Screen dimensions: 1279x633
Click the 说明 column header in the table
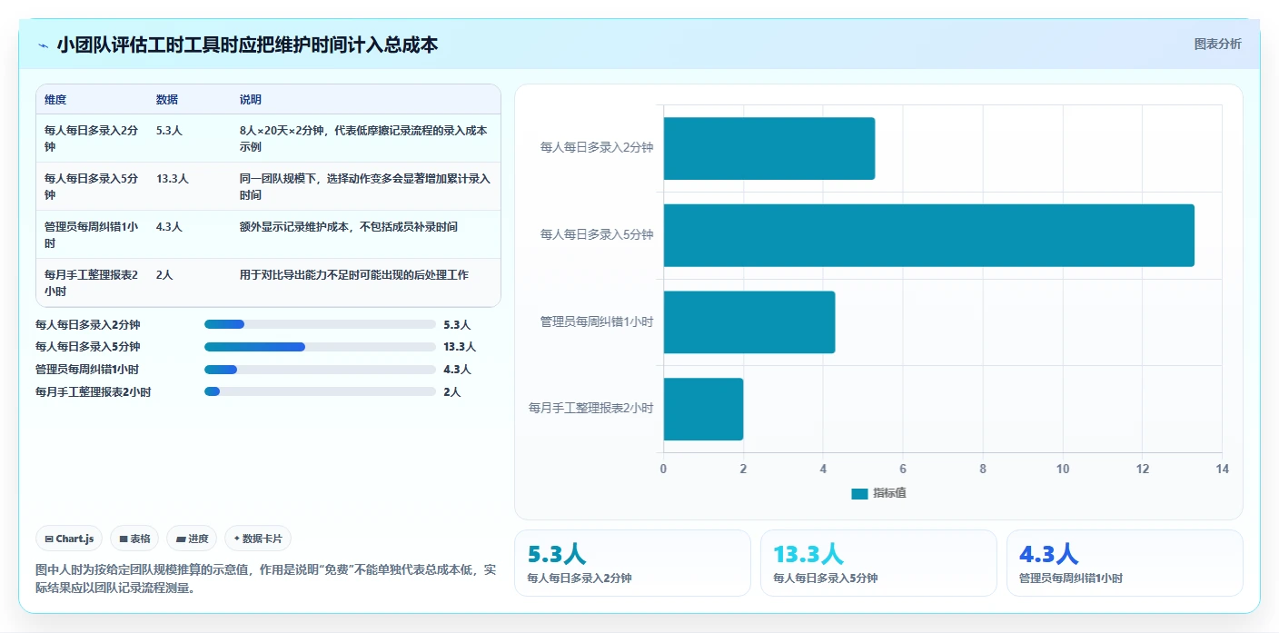[251, 100]
